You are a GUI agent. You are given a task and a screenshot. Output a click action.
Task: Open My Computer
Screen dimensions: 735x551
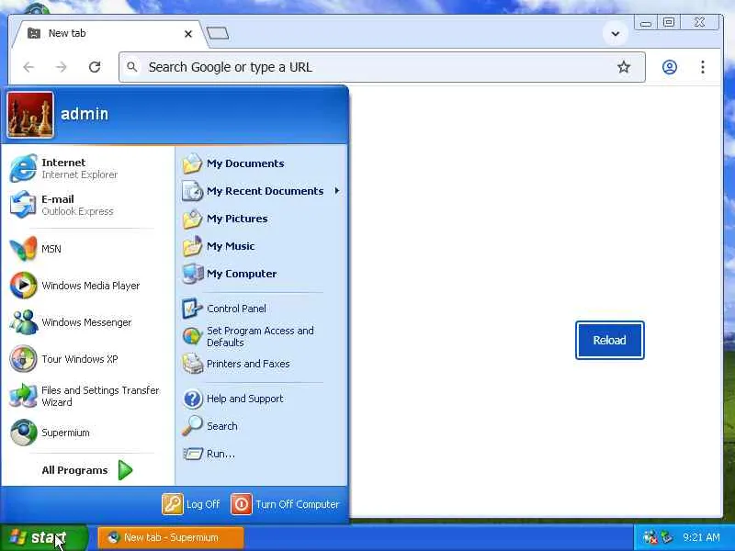click(x=262, y=274)
